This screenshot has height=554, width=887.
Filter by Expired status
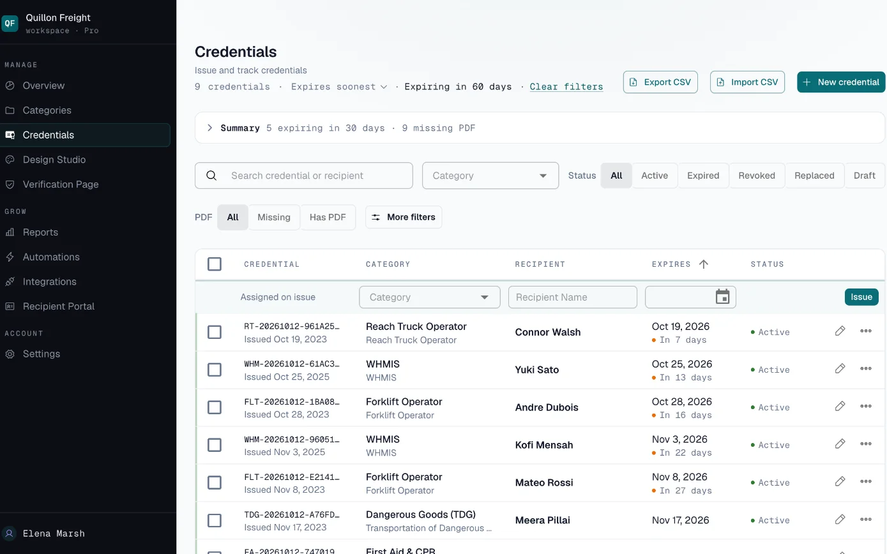(x=703, y=176)
